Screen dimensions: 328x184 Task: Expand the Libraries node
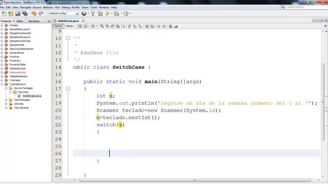click(6, 104)
